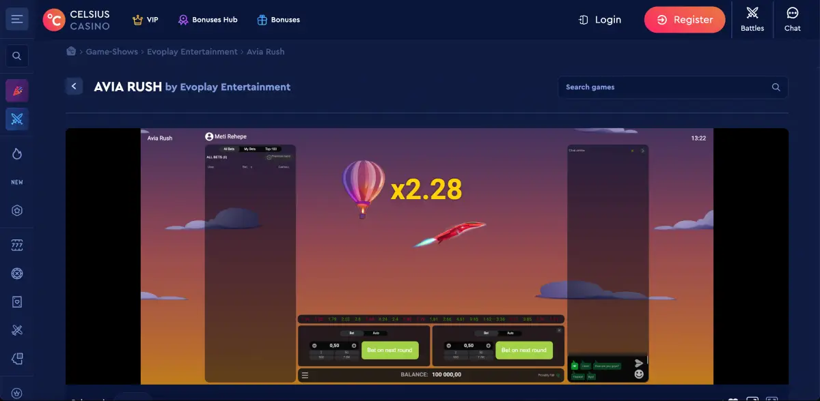Click the Search games input field
This screenshot has height=401, width=820.
click(673, 87)
